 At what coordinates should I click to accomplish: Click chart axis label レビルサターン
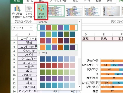(x=90, y=65)
